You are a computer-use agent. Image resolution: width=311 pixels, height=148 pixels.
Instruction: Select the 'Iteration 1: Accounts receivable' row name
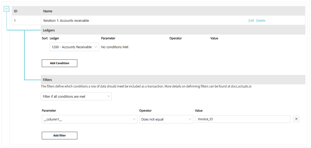[x=66, y=21]
